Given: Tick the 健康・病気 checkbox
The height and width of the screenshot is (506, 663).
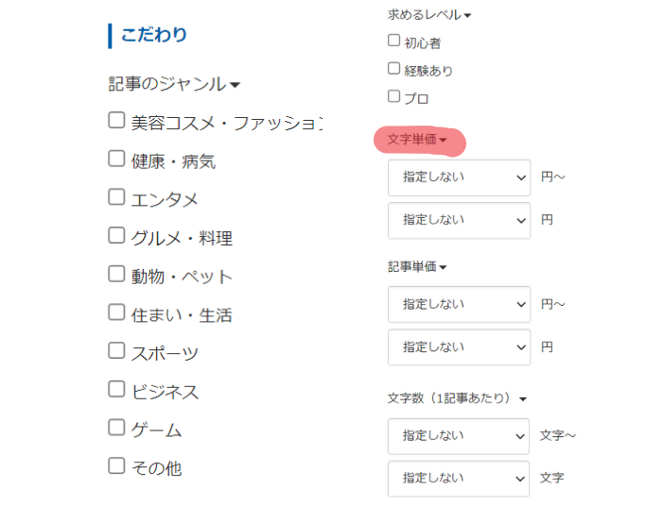Looking at the screenshot, I should pyautogui.click(x=116, y=159).
